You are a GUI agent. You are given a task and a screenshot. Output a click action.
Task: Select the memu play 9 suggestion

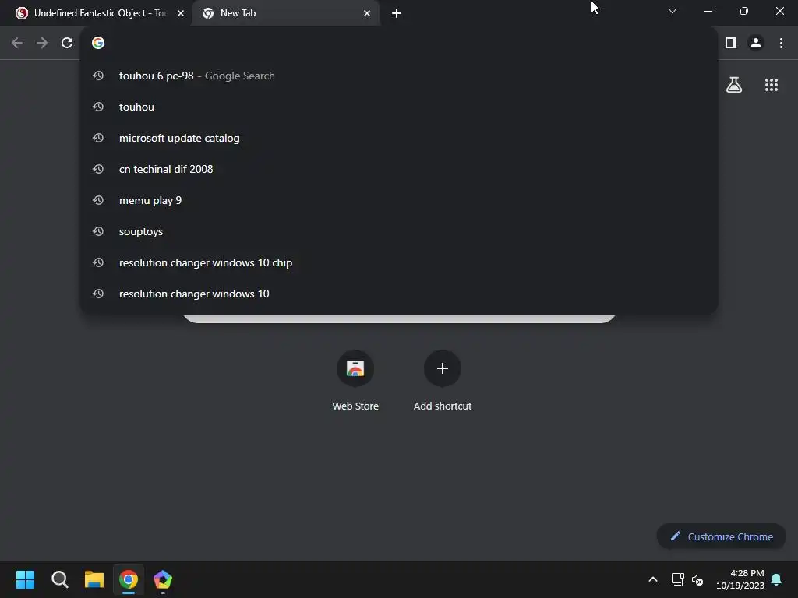point(399,200)
